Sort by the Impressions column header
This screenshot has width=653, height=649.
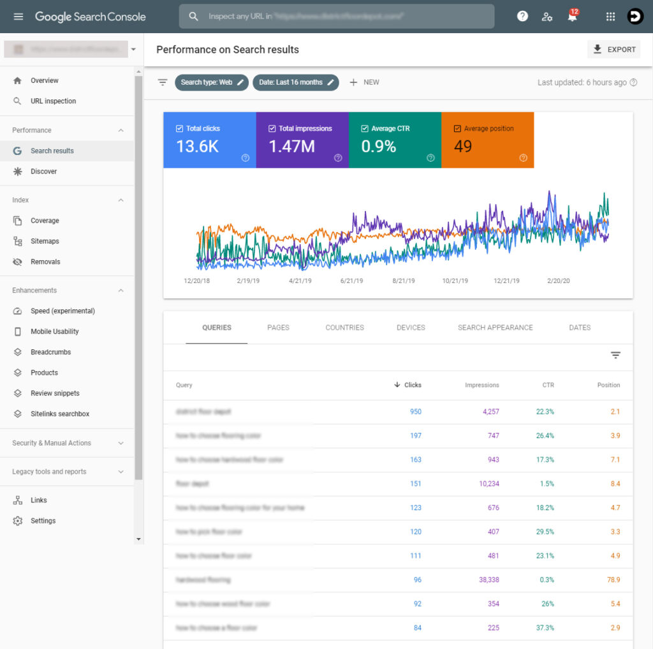coord(482,385)
